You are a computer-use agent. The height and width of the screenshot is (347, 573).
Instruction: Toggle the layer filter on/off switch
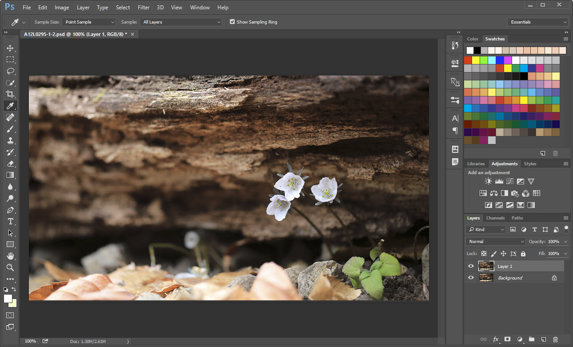(566, 229)
